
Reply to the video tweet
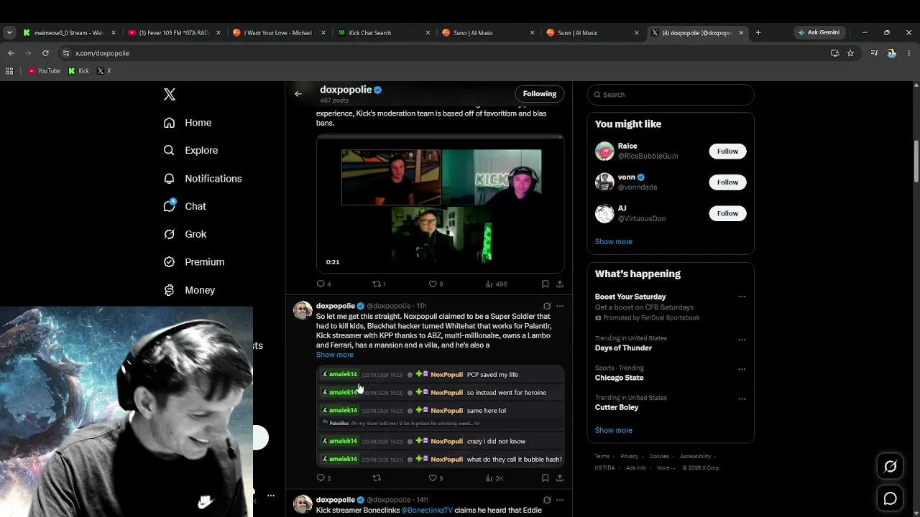[x=323, y=284]
